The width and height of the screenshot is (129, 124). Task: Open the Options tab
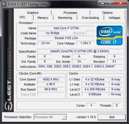click(107, 13)
